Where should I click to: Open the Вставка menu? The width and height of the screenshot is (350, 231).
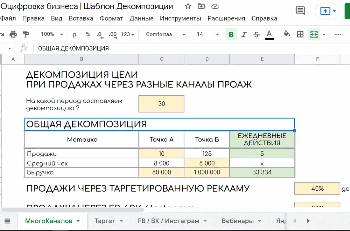(x=81, y=18)
